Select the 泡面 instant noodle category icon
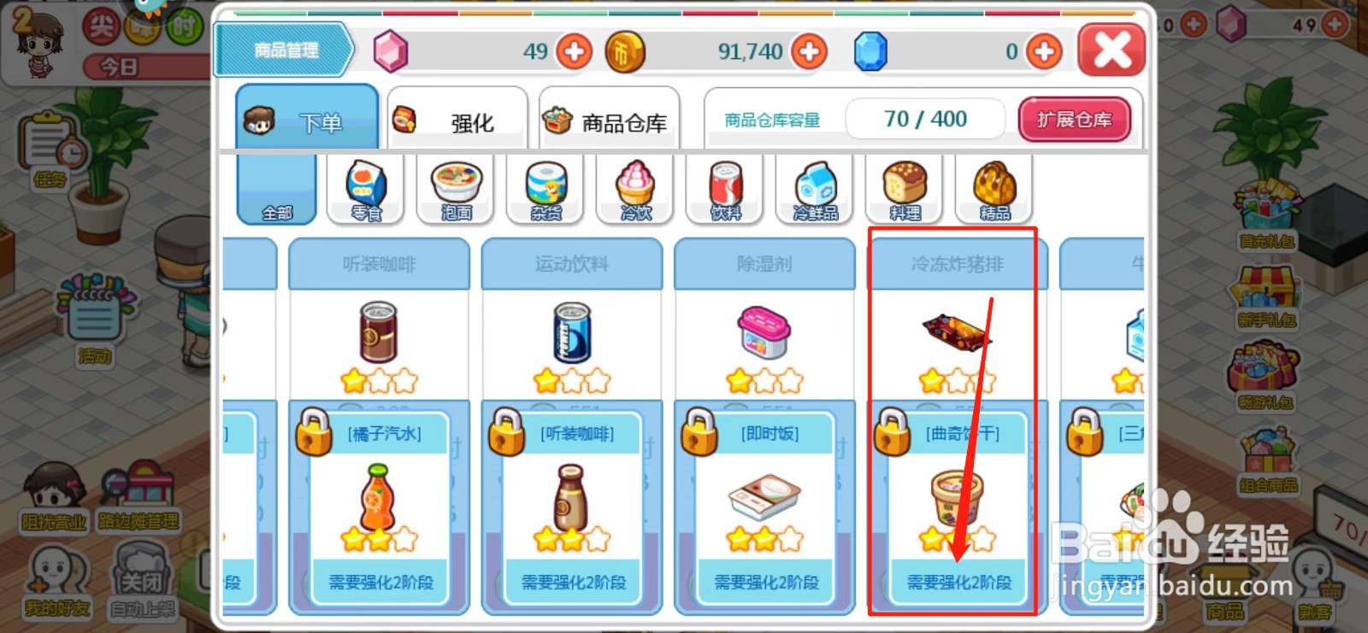Screen dimensions: 1368x633 (x=457, y=189)
